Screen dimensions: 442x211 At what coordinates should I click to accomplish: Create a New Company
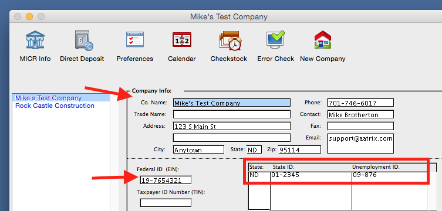click(x=322, y=46)
